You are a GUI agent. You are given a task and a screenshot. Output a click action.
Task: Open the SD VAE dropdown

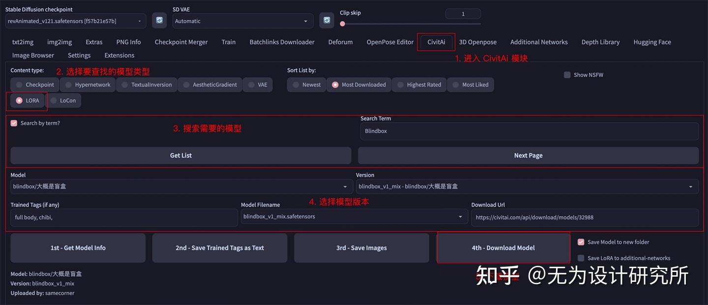tap(243, 21)
